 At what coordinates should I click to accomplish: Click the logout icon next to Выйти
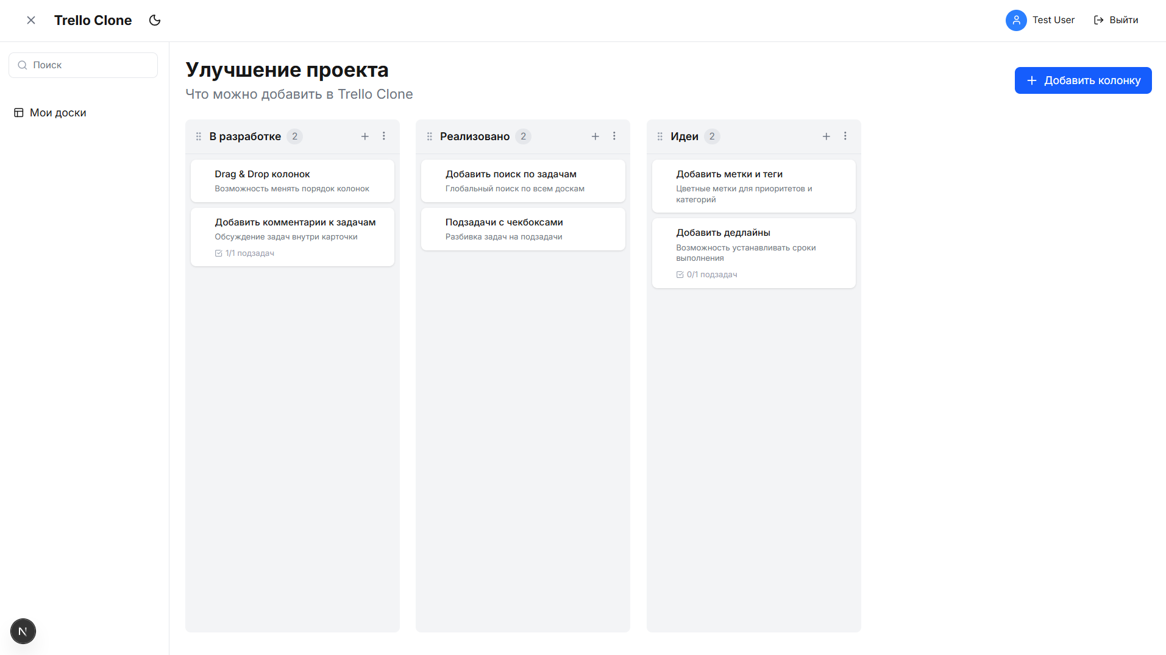pos(1098,19)
